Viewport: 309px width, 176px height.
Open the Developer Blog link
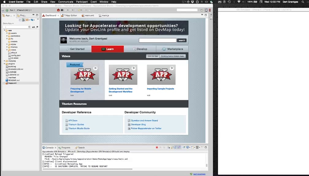[x=138, y=124]
